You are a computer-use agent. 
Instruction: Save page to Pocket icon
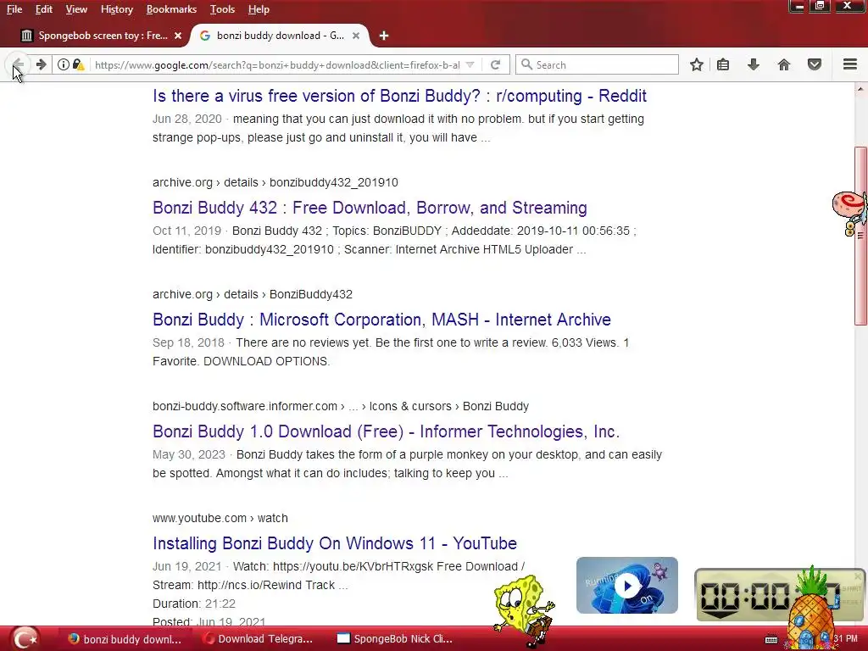[x=815, y=64]
